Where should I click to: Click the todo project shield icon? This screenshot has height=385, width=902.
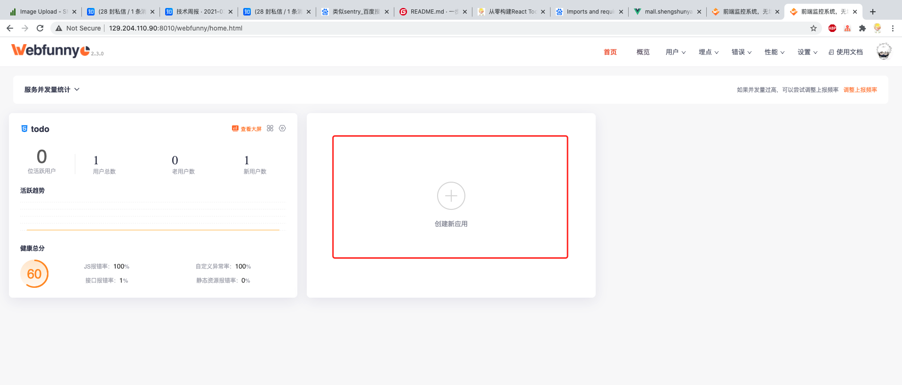pyautogui.click(x=24, y=129)
